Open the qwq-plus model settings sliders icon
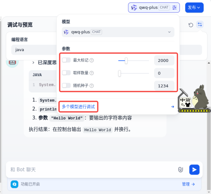 pos(174,8)
